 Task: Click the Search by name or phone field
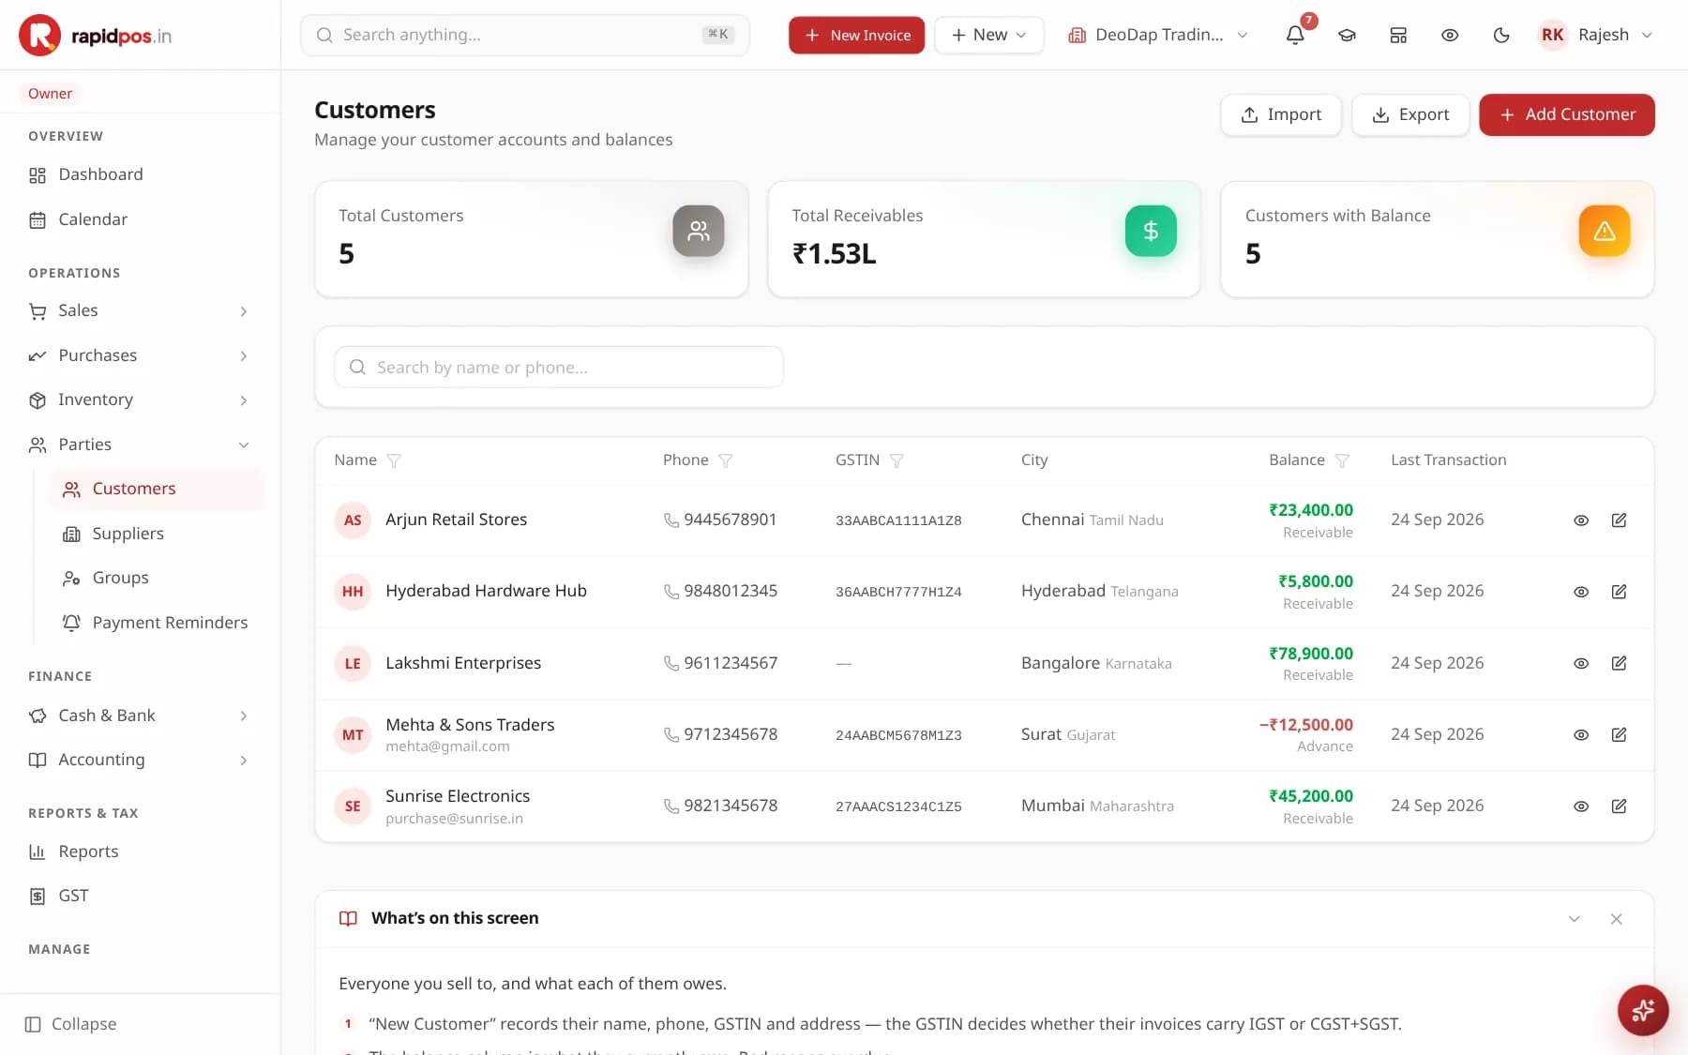point(559,367)
